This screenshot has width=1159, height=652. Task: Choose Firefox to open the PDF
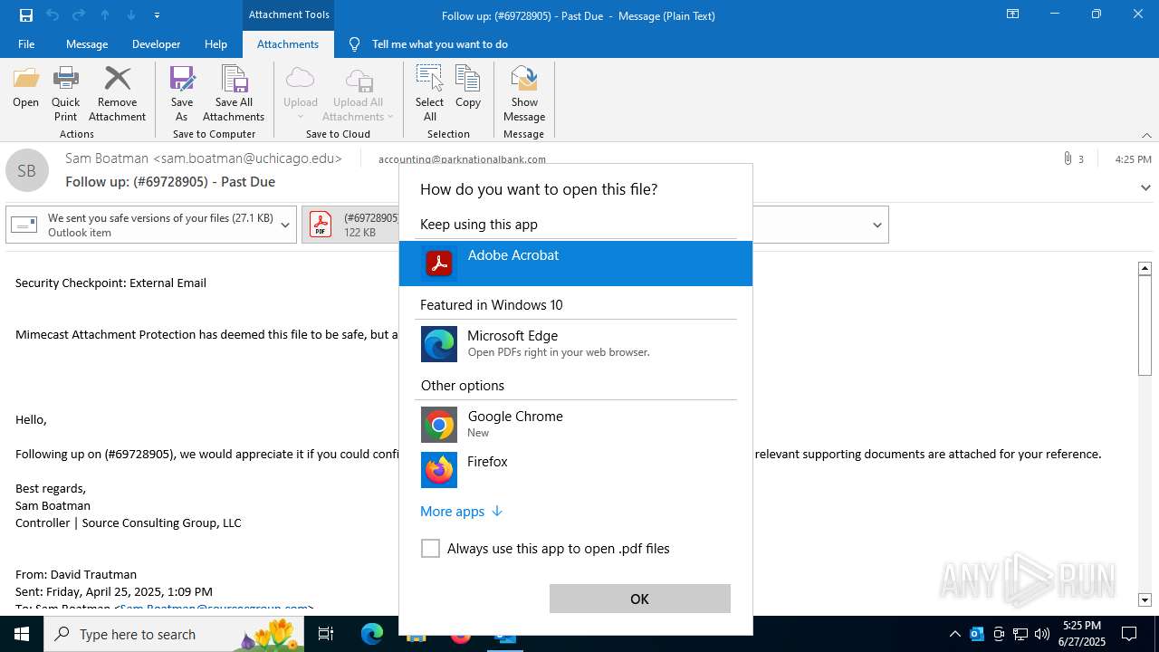(x=576, y=470)
